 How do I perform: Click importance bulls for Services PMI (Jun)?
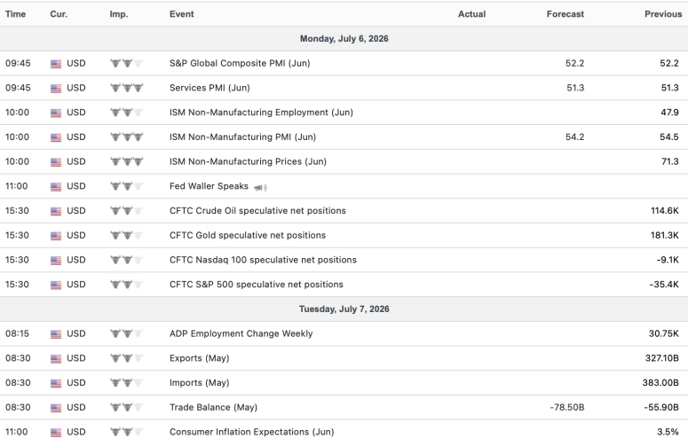click(126, 88)
